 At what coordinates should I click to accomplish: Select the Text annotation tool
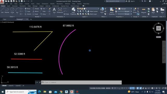54,10
